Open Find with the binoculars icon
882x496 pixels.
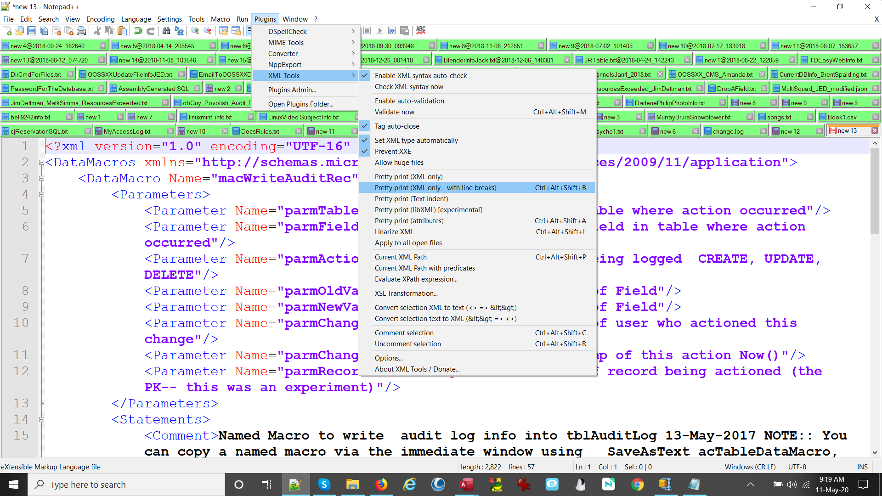[x=166, y=31]
